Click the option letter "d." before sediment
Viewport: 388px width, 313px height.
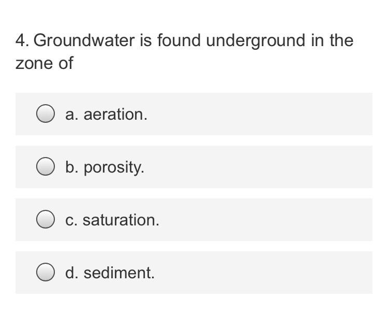coord(72,273)
